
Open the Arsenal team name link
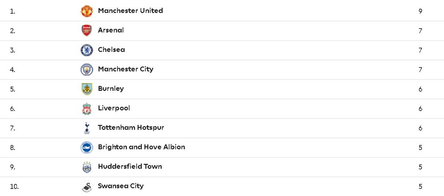[x=111, y=30]
